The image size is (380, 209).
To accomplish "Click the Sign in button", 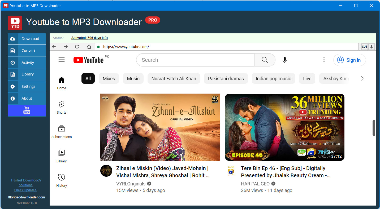I will click(349, 60).
